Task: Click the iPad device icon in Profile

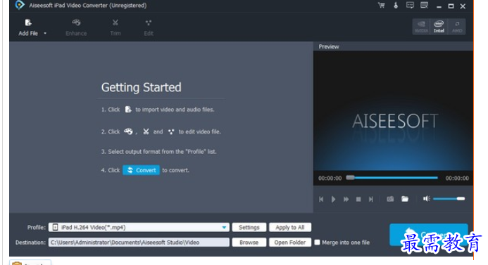Action: [x=55, y=228]
